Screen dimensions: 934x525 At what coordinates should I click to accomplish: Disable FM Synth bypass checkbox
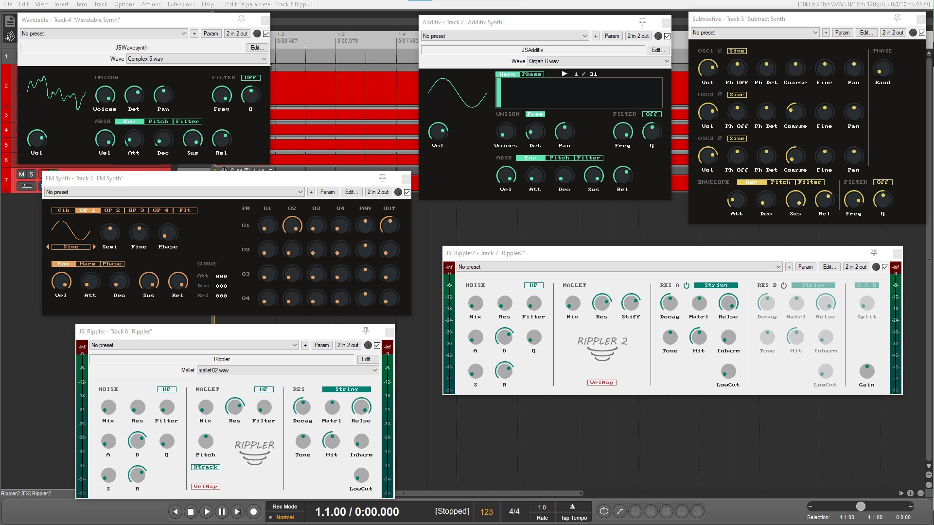407,192
